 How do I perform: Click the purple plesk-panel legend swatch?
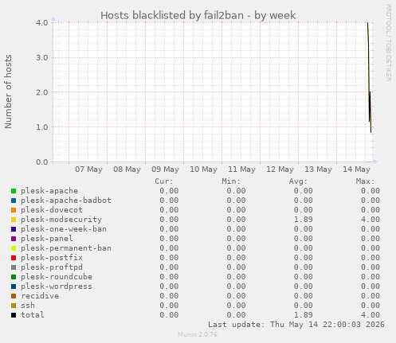coord(14,239)
